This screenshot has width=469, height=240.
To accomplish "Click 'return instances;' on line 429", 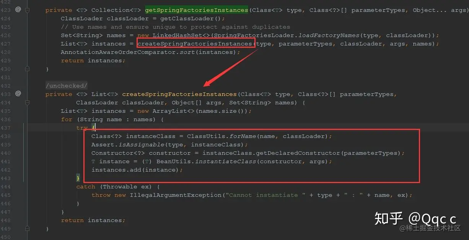I will [x=93, y=60].
